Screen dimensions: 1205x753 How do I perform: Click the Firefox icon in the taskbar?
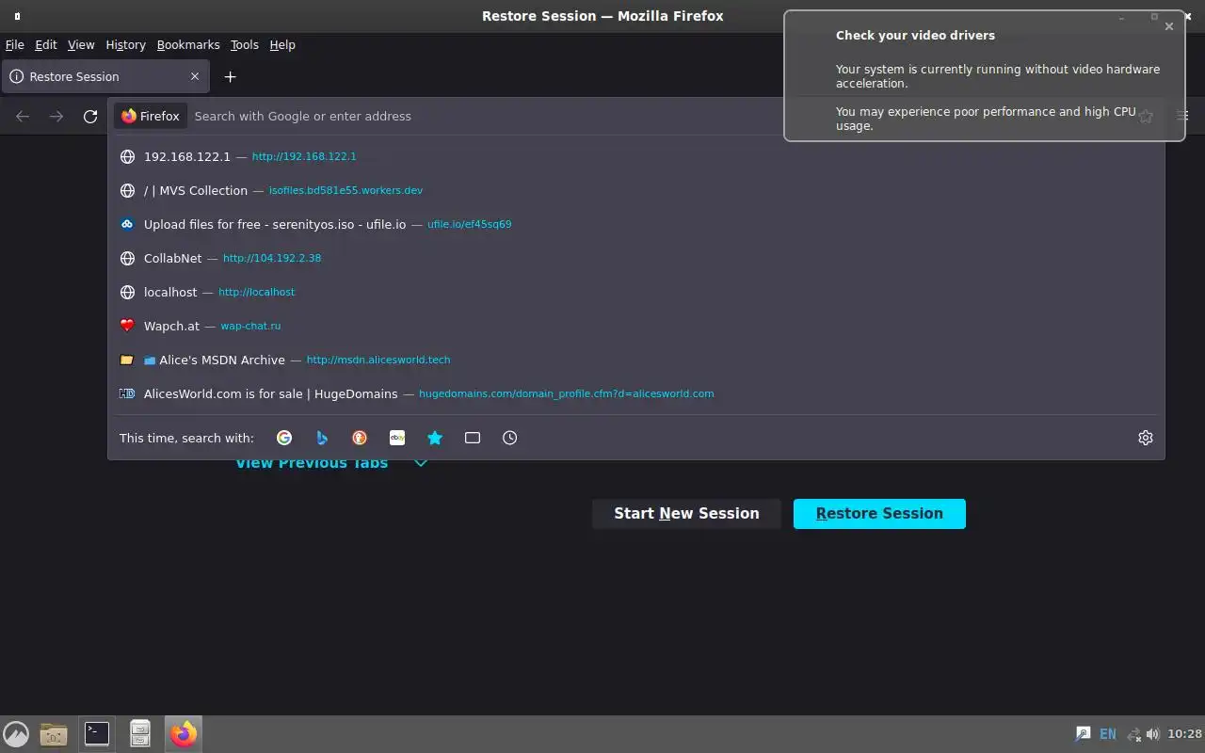point(184,733)
